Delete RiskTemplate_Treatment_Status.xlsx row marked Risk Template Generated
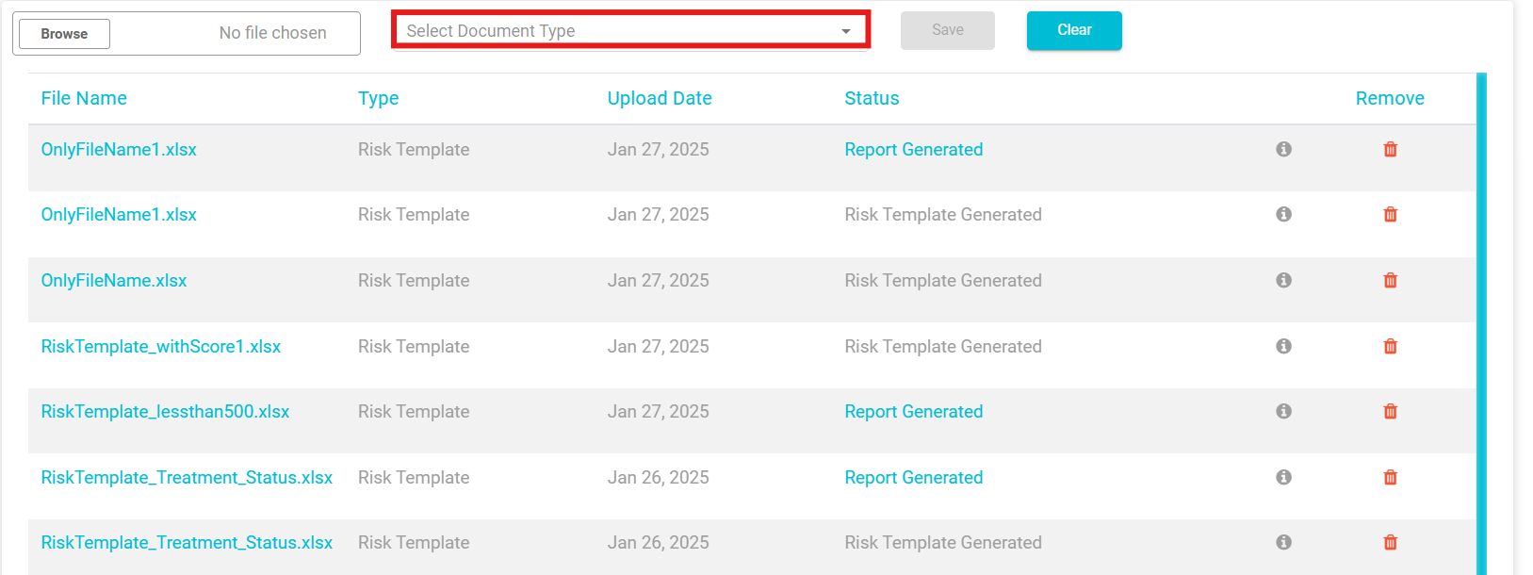 pyautogui.click(x=1390, y=542)
